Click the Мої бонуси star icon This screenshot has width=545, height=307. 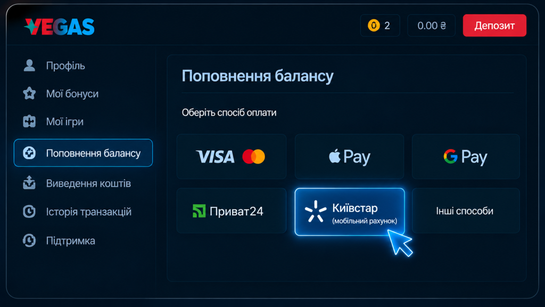pyautogui.click(x=29, y=93)
